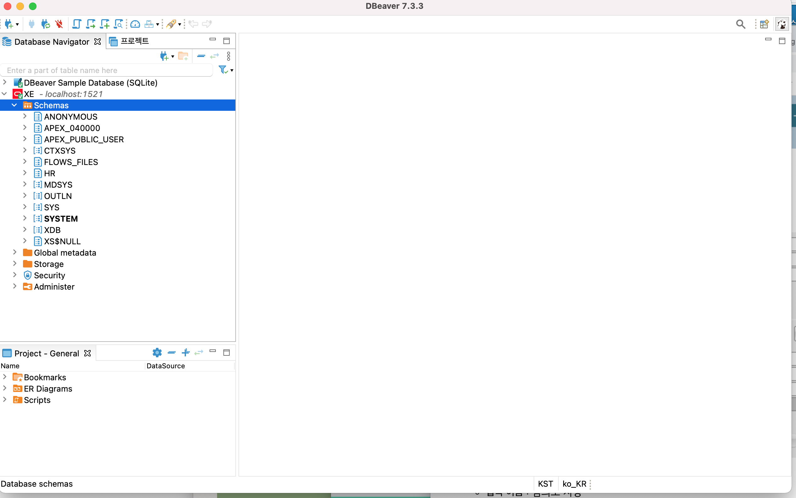
Task: Click Collapse All icon in Database Navigator toolbar
Action: coord(201,56)
